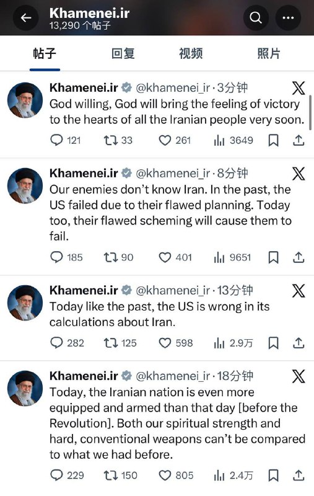This screenshot has width=314, height=496.
Task: Switch to the 回复 tab
Action: (x=123, y=53)
